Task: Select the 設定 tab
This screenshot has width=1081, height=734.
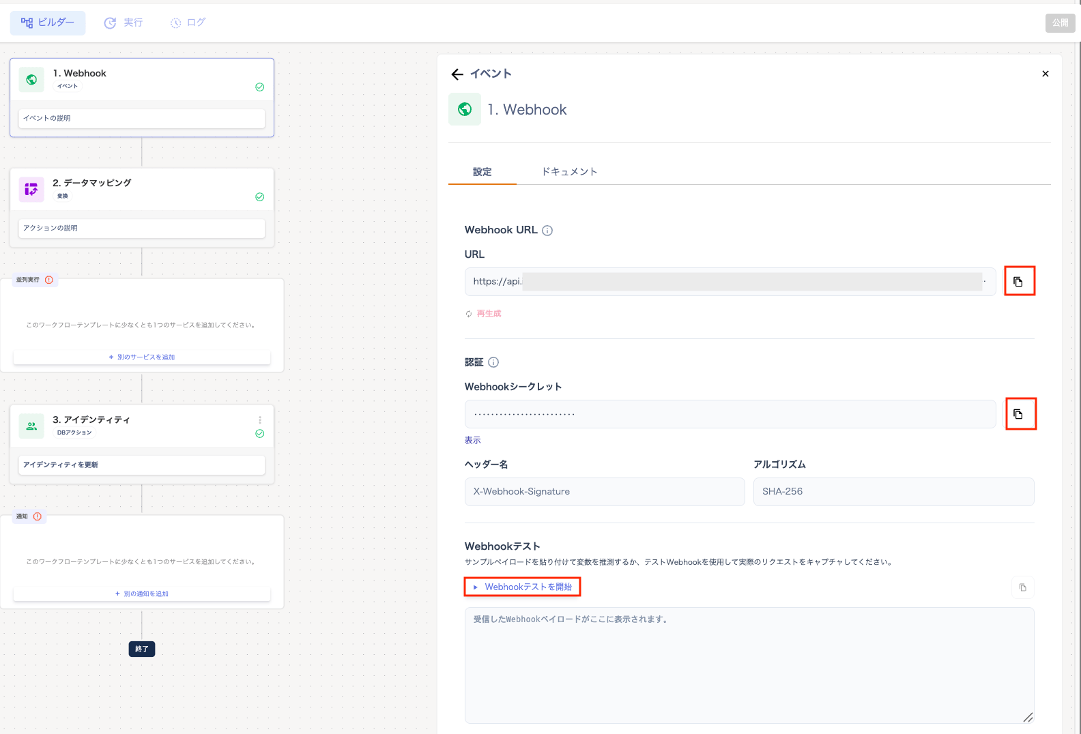Action: 482,172
